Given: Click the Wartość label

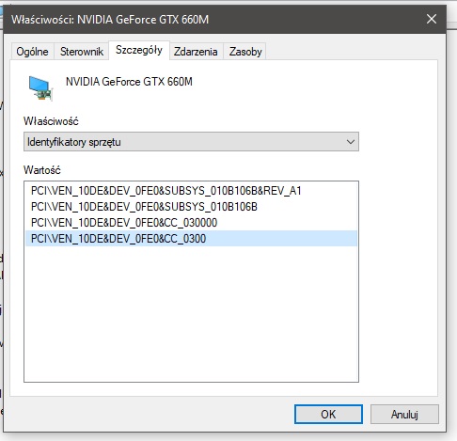Looking at the screenshot, I should (41, 170).
